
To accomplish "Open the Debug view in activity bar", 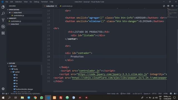I will pyautogui.click(x=3, y=27).
